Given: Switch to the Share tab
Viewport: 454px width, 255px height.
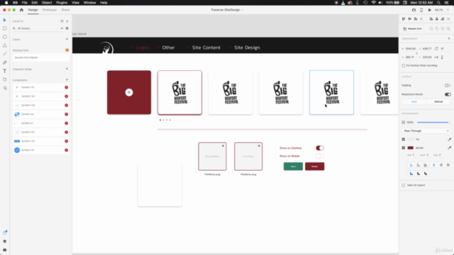Looking at the screenshot, I should tap(65, 10).
